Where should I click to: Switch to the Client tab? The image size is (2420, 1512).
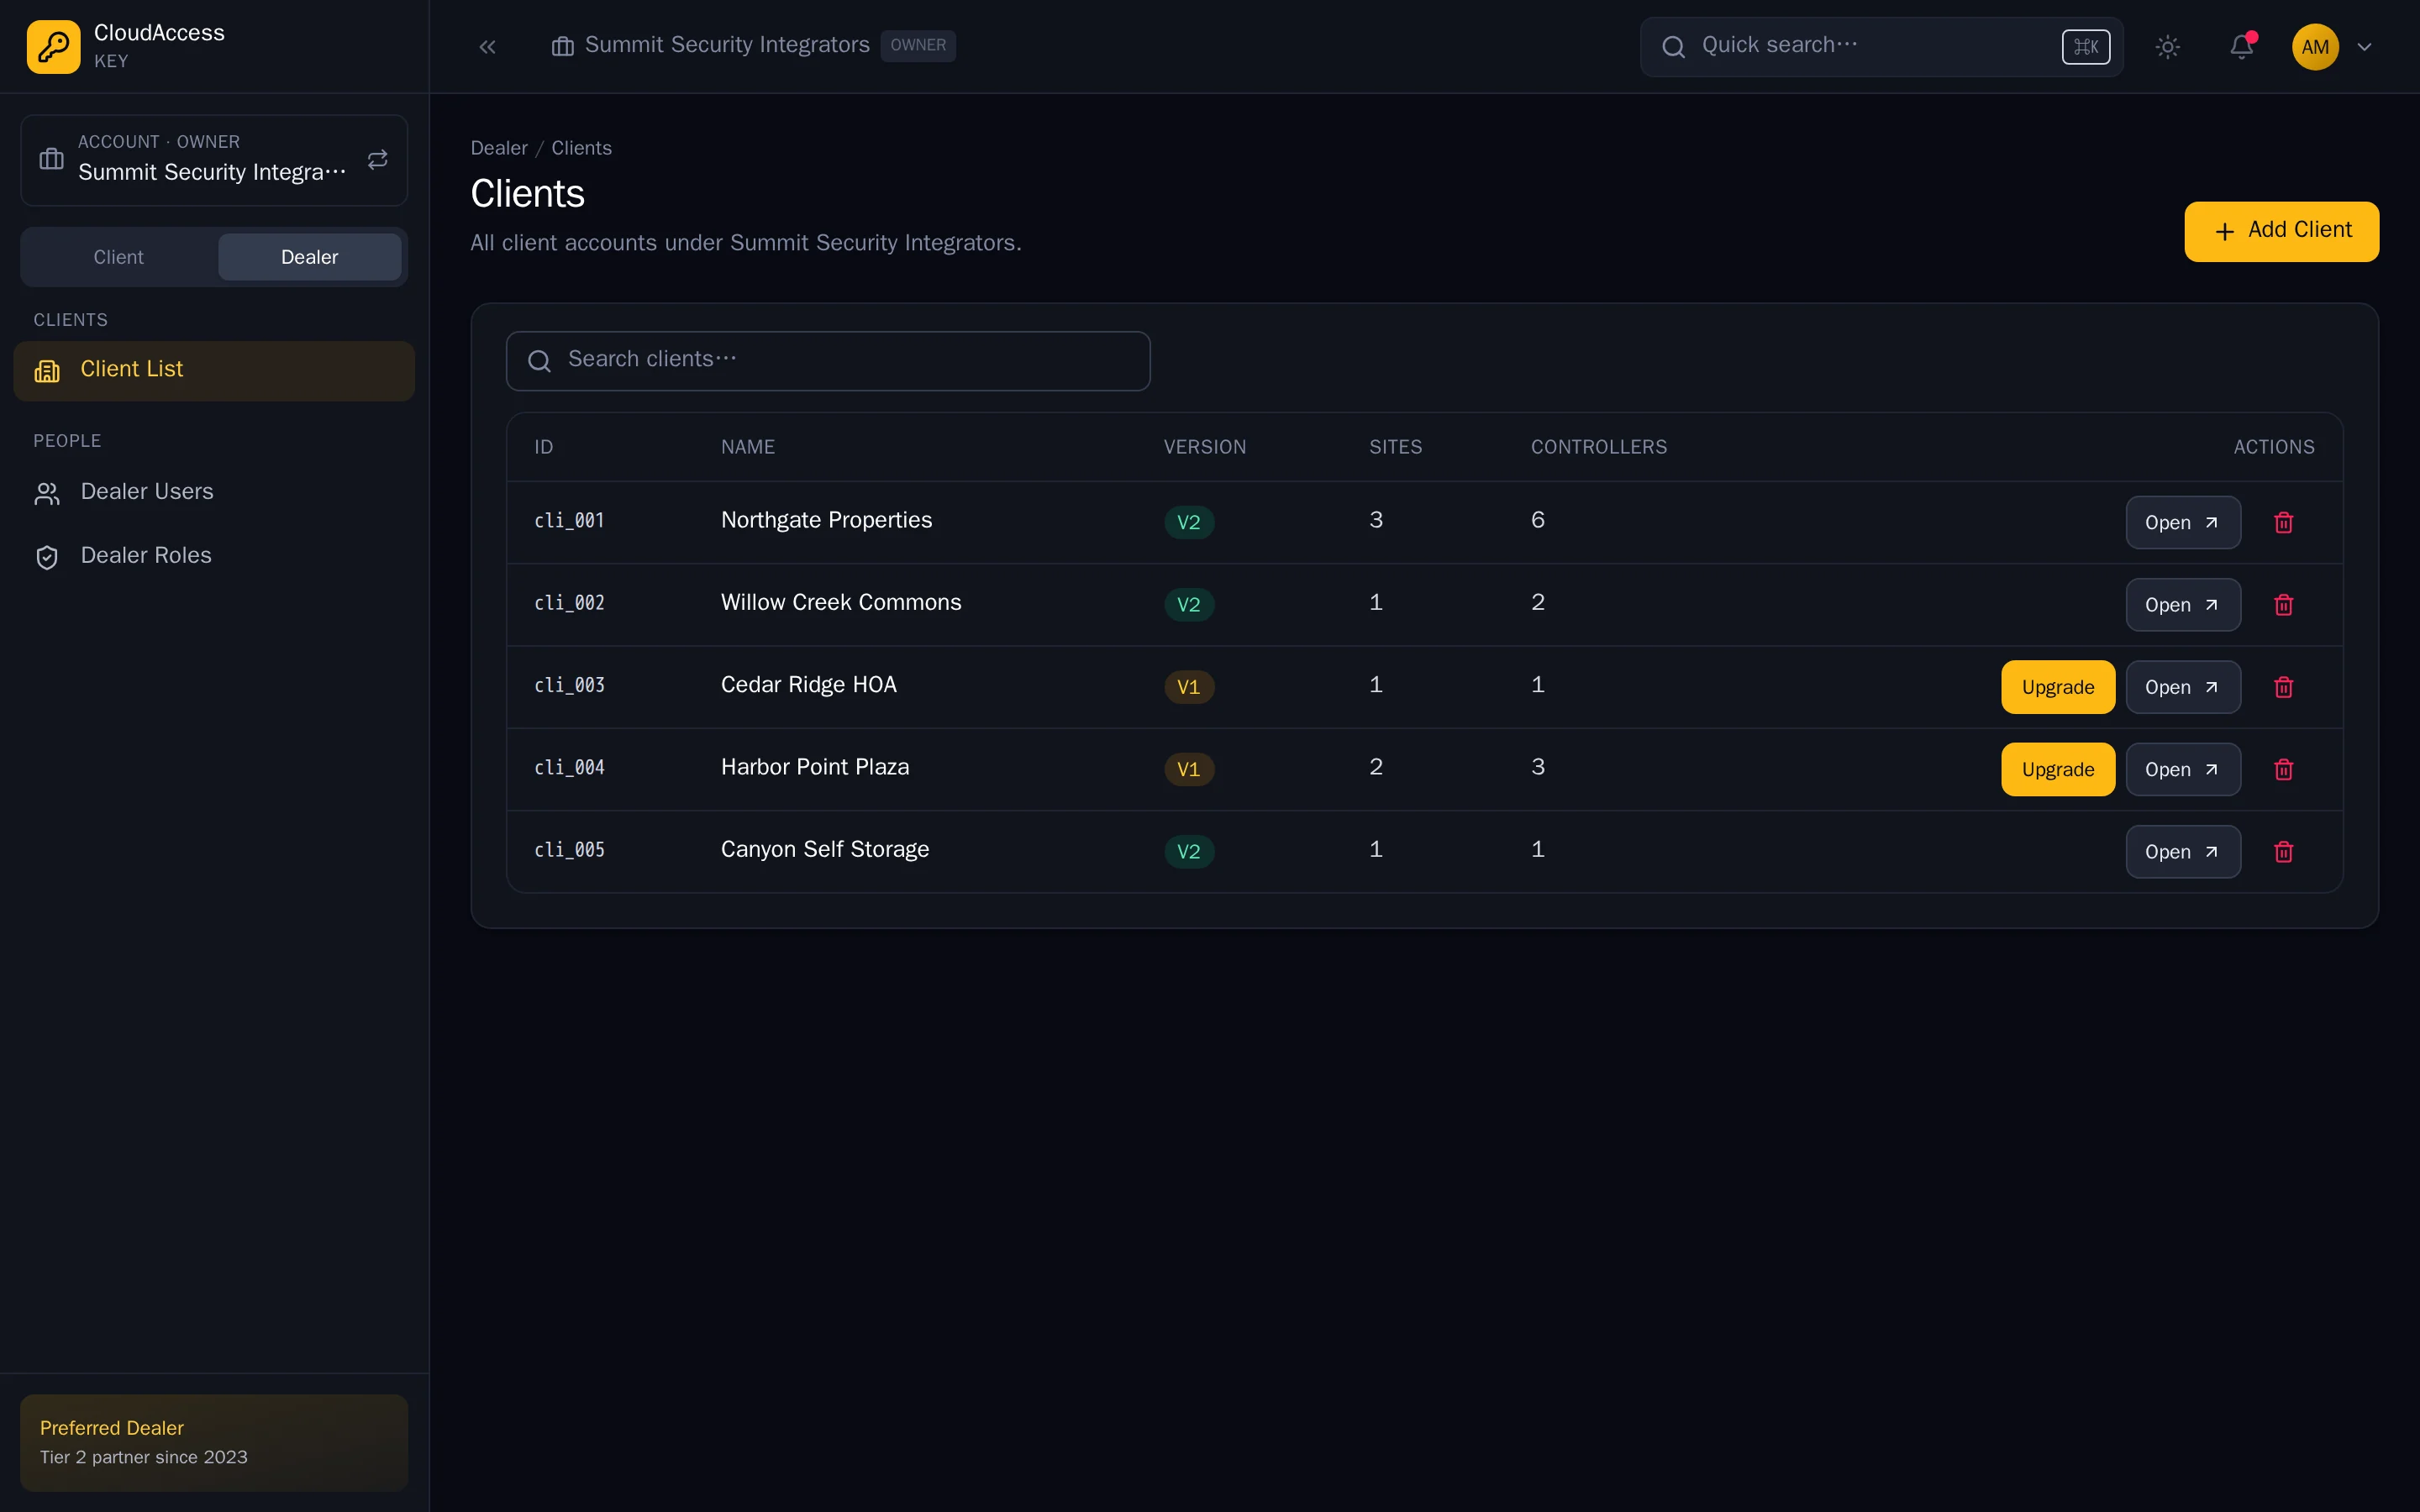119,257
